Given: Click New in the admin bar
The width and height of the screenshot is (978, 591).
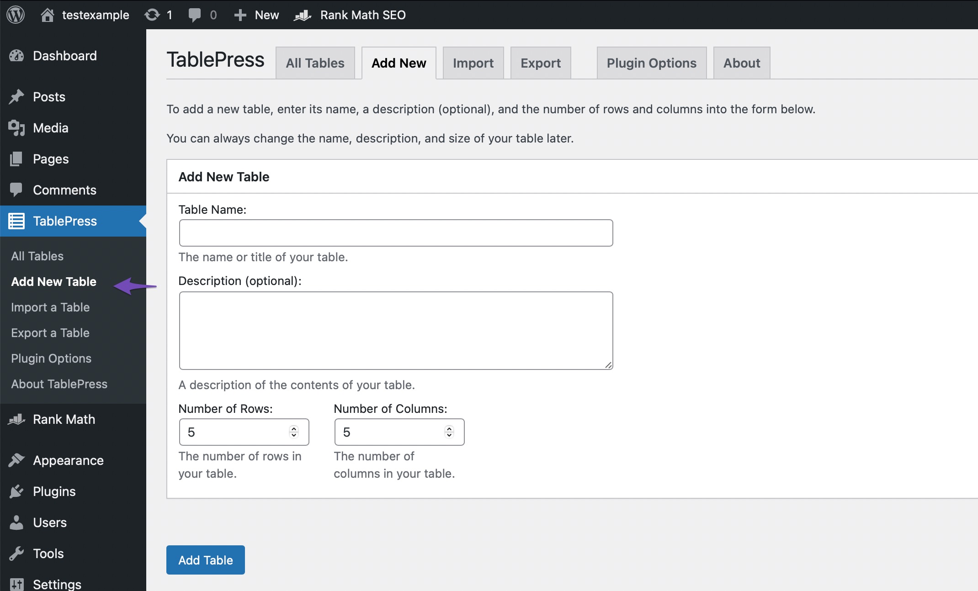Looking at the screenshot, I should (256, 15).
